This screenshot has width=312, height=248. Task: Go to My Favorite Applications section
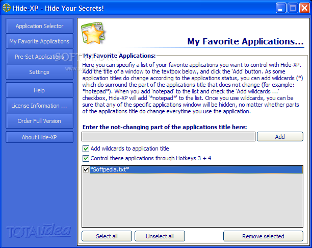39,41
